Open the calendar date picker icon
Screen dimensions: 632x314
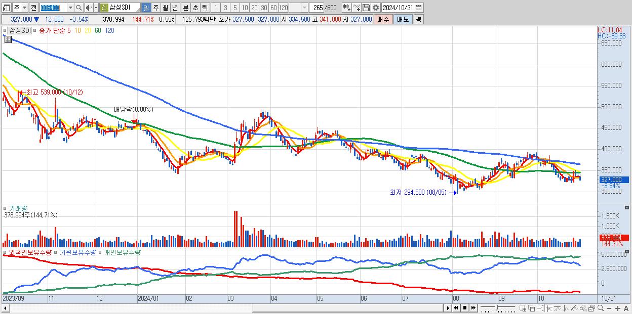click(418, 8)
